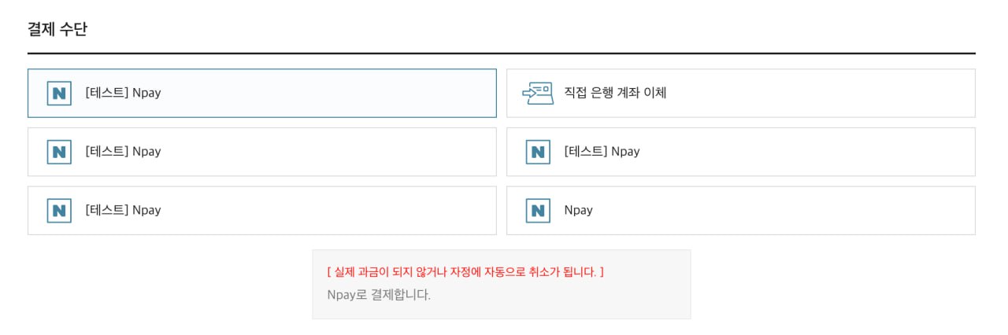Click the bank transfer icon beside 직접 은행 계좌 이체
Image resolution: width=1008 pixels, height=335 pixels.
pos(538,93)
